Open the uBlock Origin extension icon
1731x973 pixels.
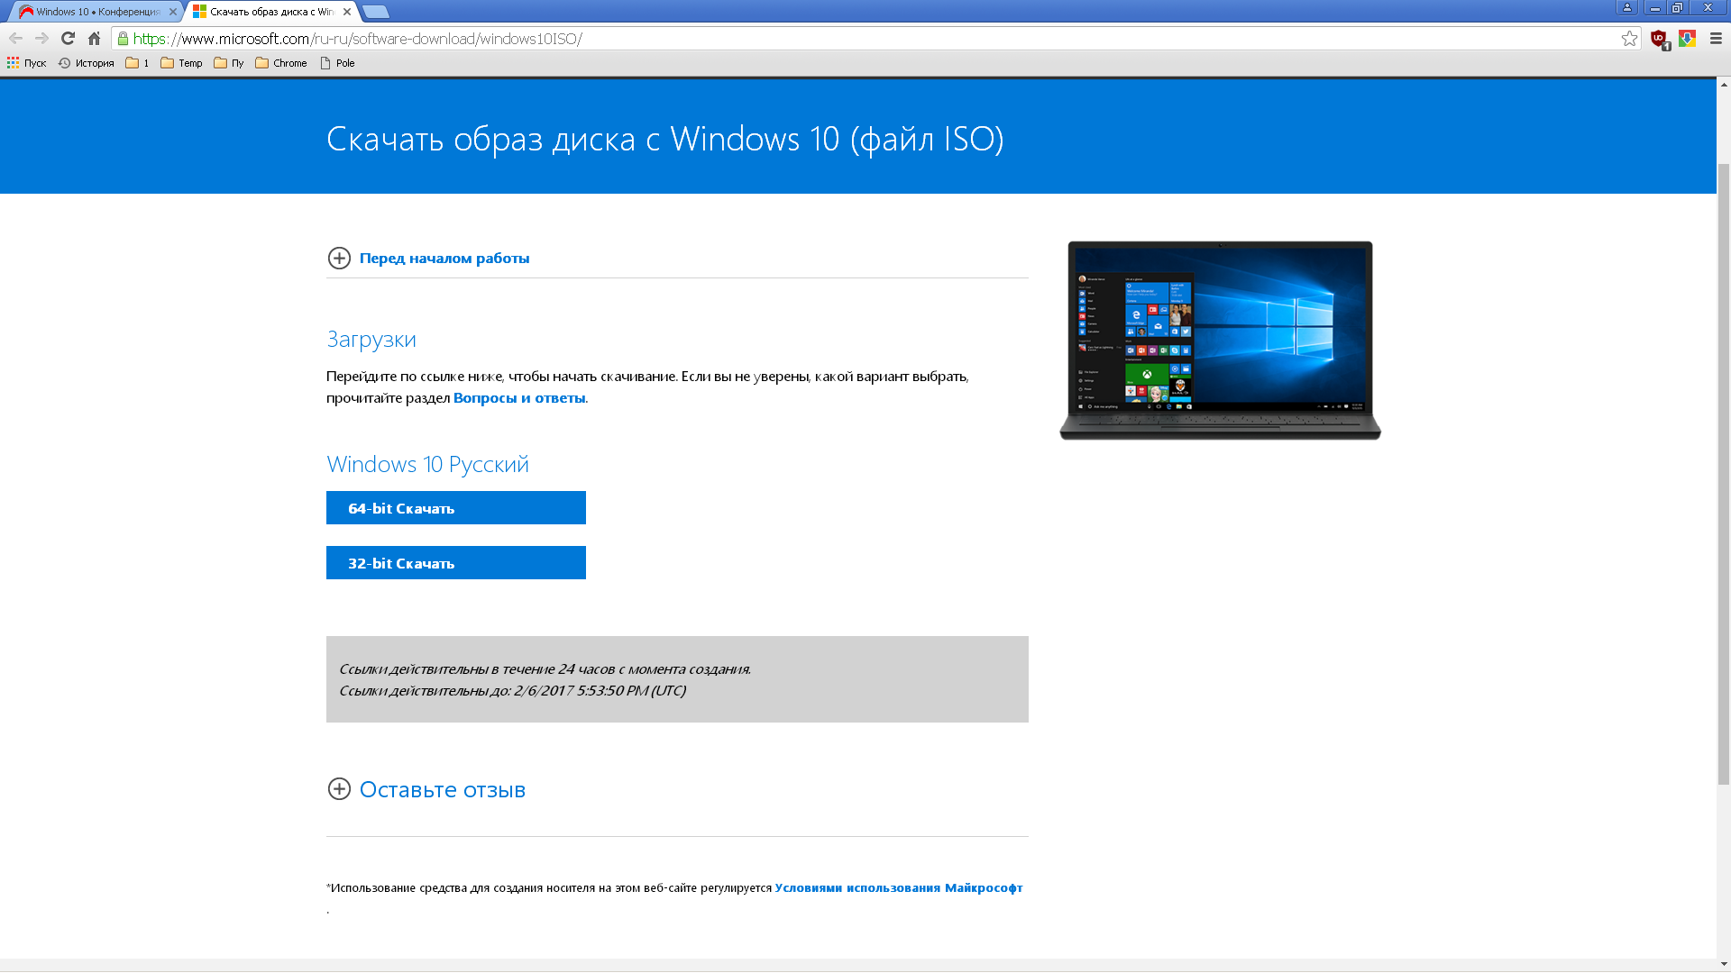pos(1658,38)
